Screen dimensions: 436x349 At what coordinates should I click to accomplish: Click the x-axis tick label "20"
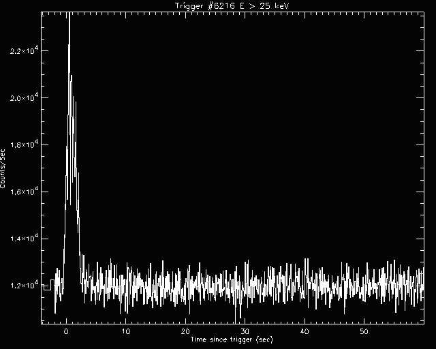tap(185, 331)
